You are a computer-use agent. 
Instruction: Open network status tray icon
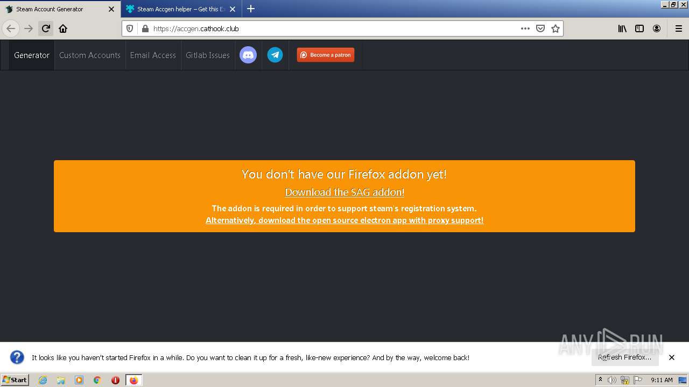(x=625, y=380)
